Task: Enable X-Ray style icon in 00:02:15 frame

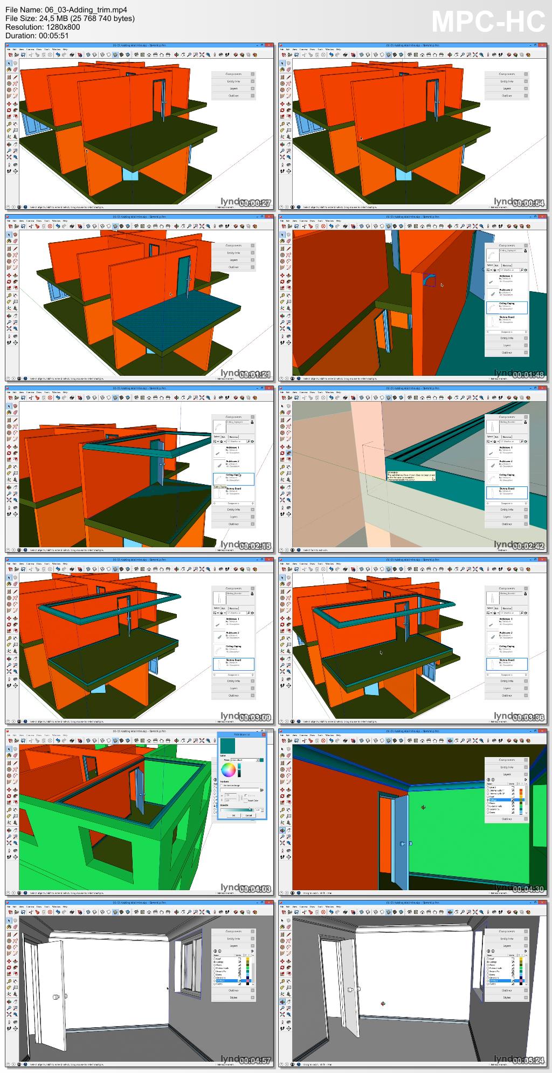Action: tap(88, 398)
